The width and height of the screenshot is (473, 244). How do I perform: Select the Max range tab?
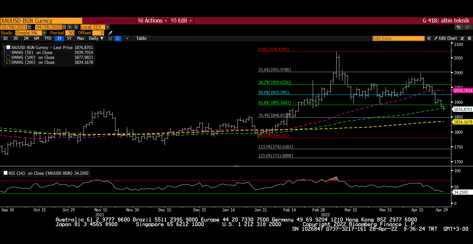pos(81,38)
